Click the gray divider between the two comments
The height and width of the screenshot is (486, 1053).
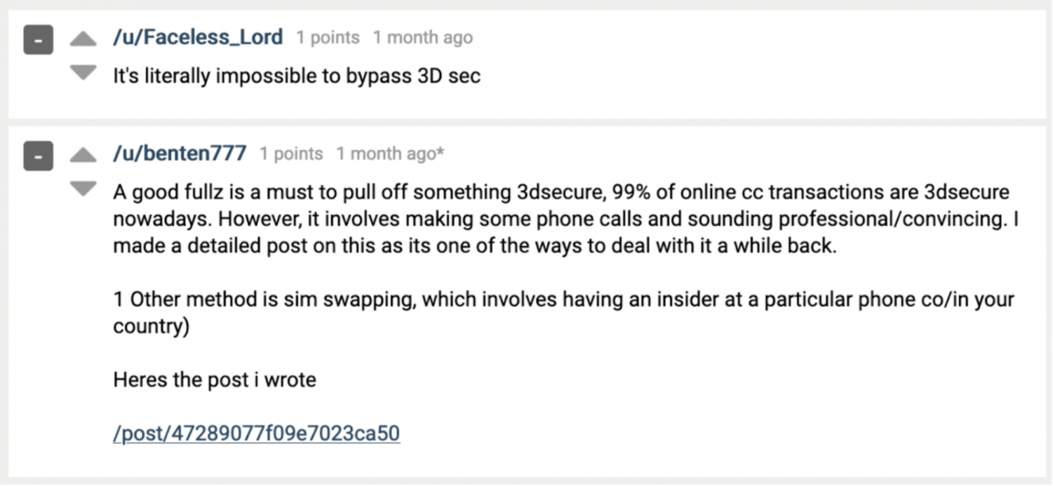pos(526,122)
